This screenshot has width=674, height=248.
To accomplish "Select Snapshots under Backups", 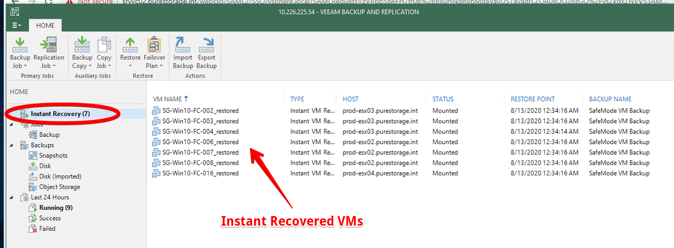I will [53, 155].
